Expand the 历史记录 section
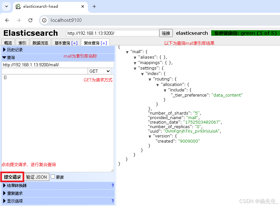 pos(14,50)
